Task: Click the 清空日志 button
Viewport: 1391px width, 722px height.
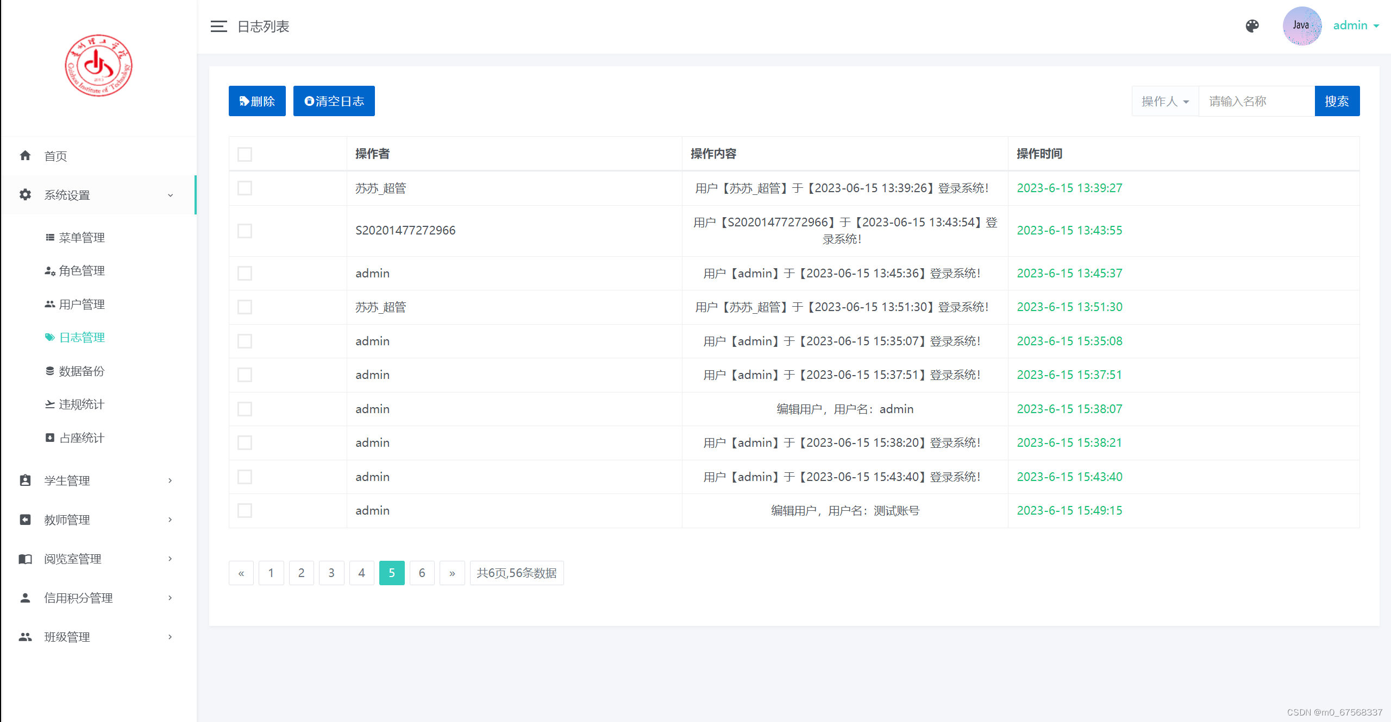Action: (x=334, y=101)
